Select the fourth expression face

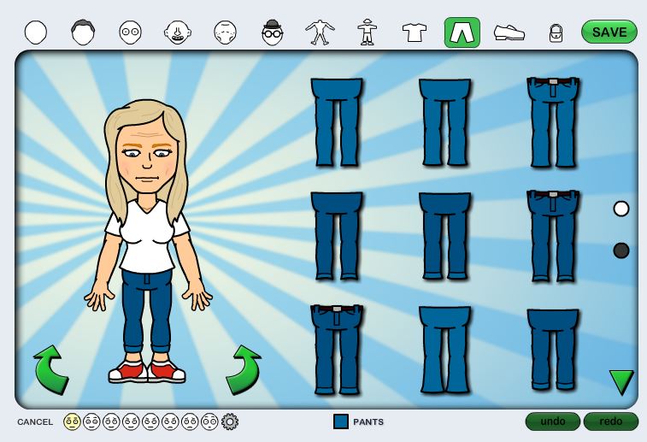pos(132,421)
